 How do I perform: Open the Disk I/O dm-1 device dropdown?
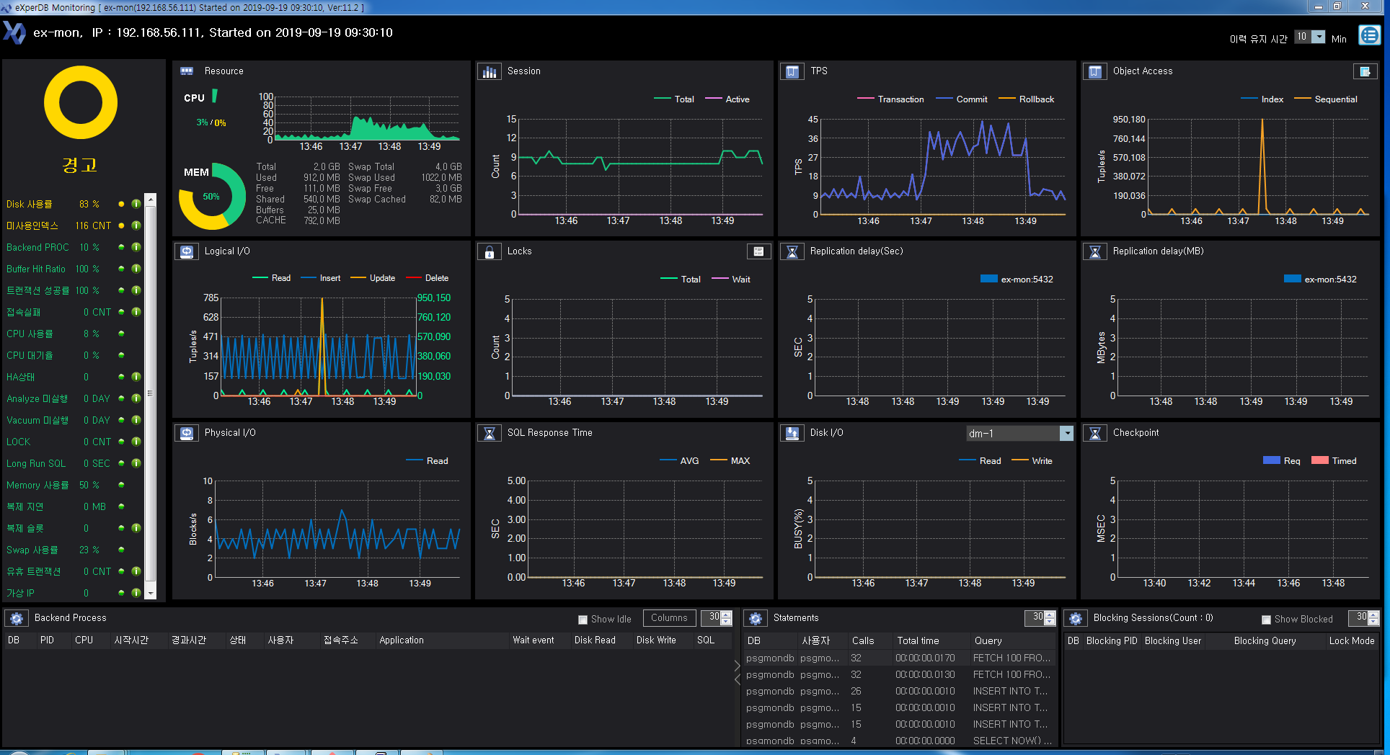point(1066,433)
